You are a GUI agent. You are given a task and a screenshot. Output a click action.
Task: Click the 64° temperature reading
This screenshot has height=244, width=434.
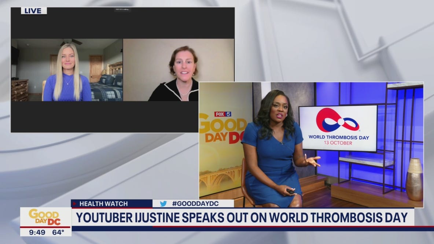(x=58, y=232)
